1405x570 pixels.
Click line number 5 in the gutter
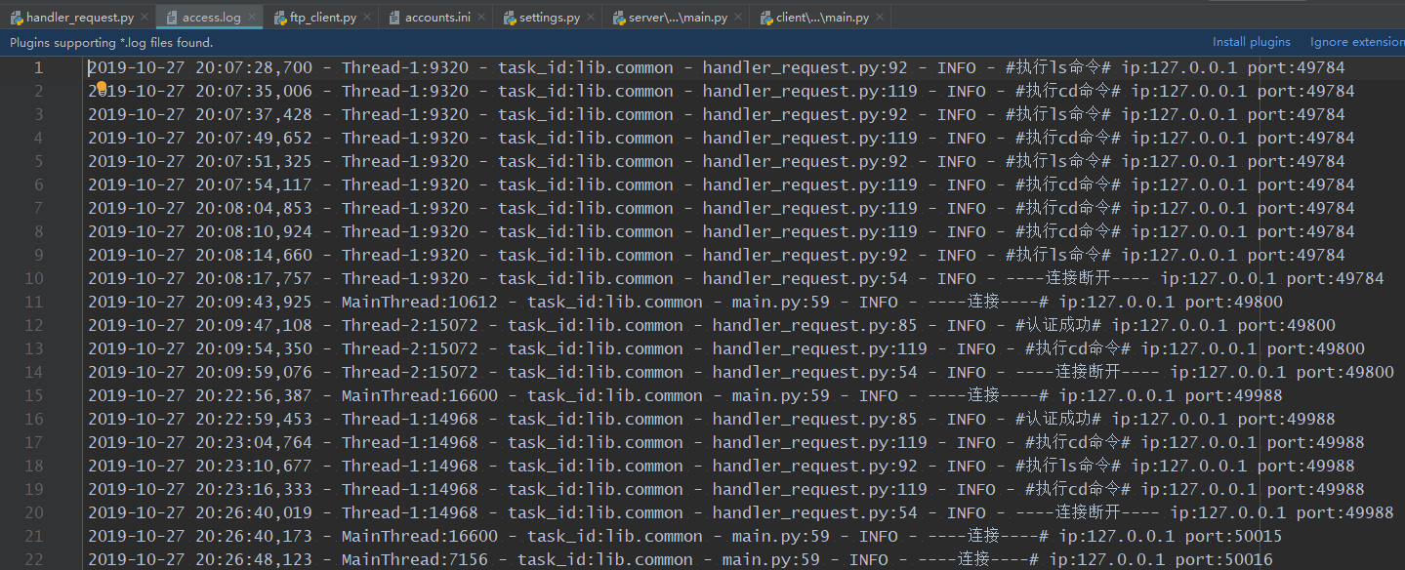(x=39, y=161)
